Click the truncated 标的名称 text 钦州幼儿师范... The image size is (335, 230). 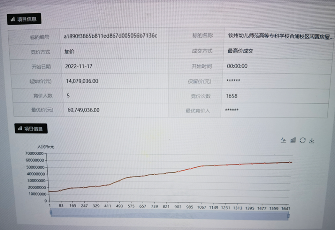[281, 36]
